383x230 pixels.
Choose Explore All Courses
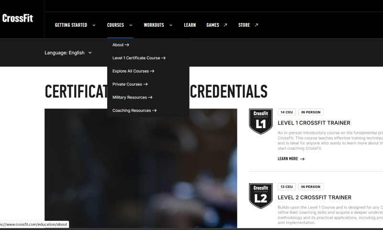click(134, 71)
